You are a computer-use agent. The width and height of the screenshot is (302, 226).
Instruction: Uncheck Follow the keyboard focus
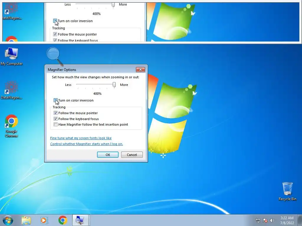pos(55,119)
